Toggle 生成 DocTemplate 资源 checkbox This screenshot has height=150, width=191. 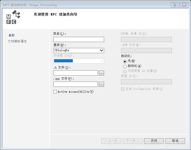tap(123, 89)
